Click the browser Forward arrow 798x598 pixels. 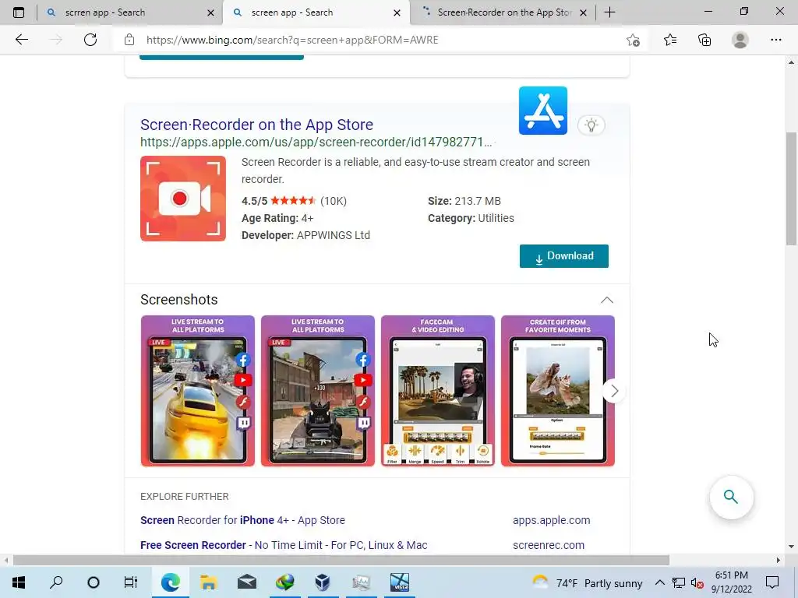(56, 40)
